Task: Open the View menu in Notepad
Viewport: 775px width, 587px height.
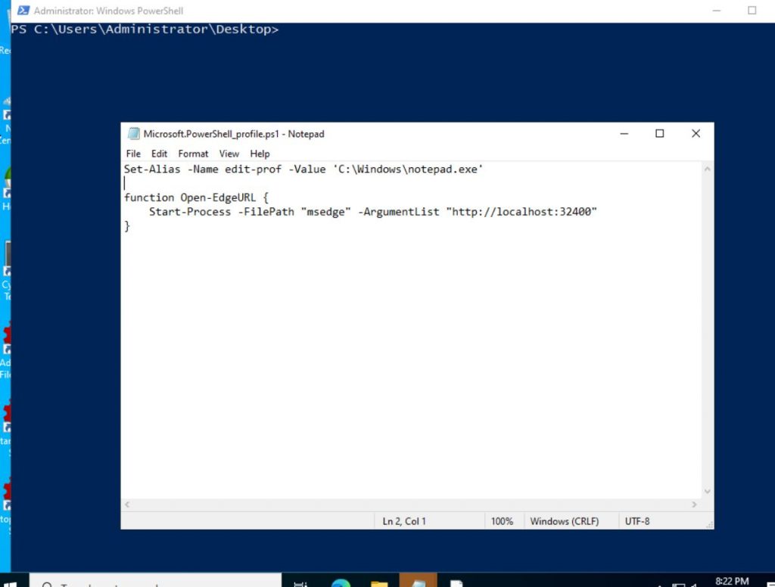Action: (x=229, y=154)
